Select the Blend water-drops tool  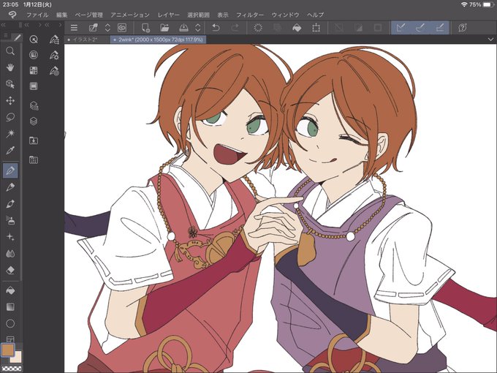[x=10, y=254]
